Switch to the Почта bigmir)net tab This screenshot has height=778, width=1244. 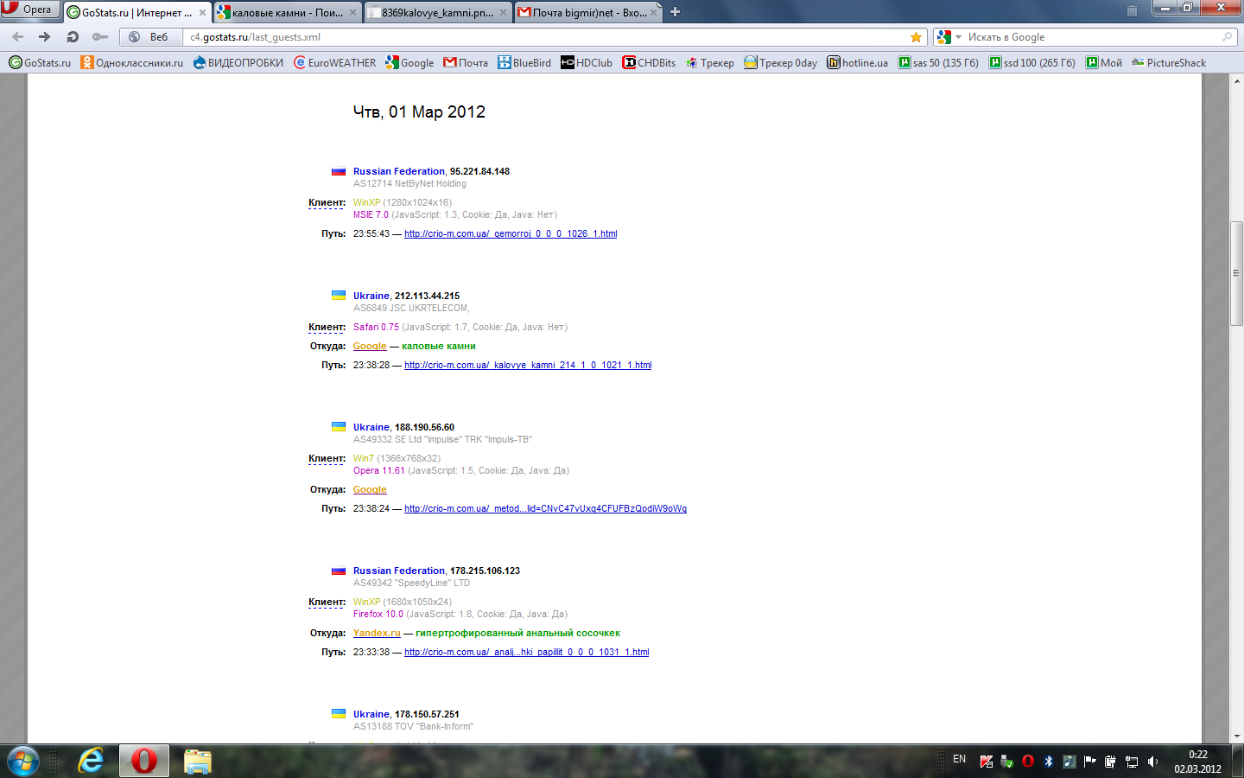coord(587,12)
